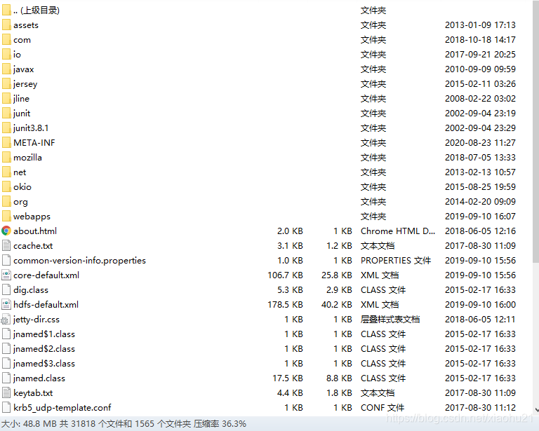Click the status bar archive size summary

124,424
